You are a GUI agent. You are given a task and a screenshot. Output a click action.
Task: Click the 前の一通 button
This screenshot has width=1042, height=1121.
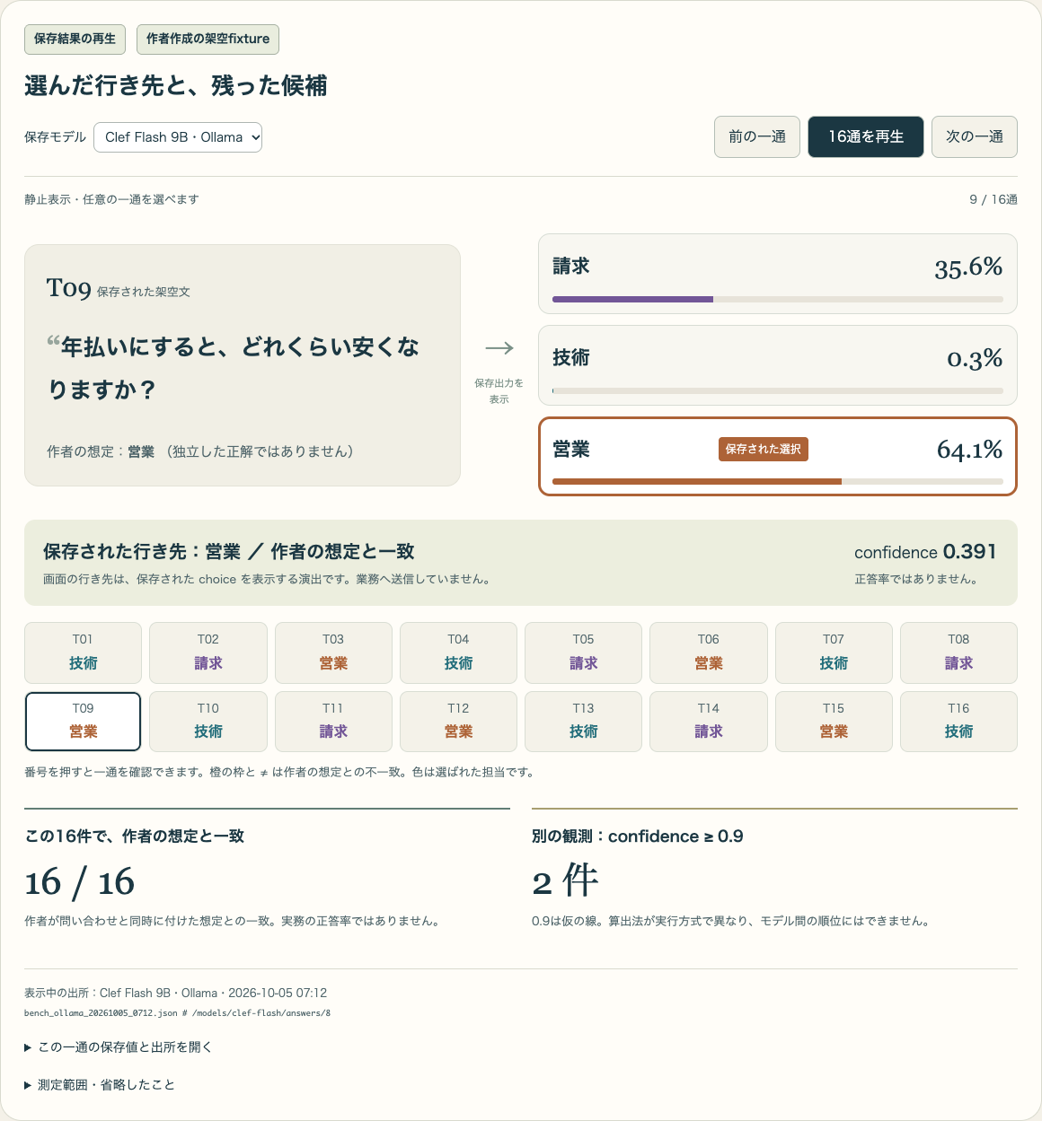(757, 136)
